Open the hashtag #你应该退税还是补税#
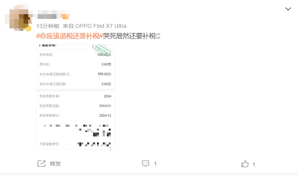 tap(69, 36)
